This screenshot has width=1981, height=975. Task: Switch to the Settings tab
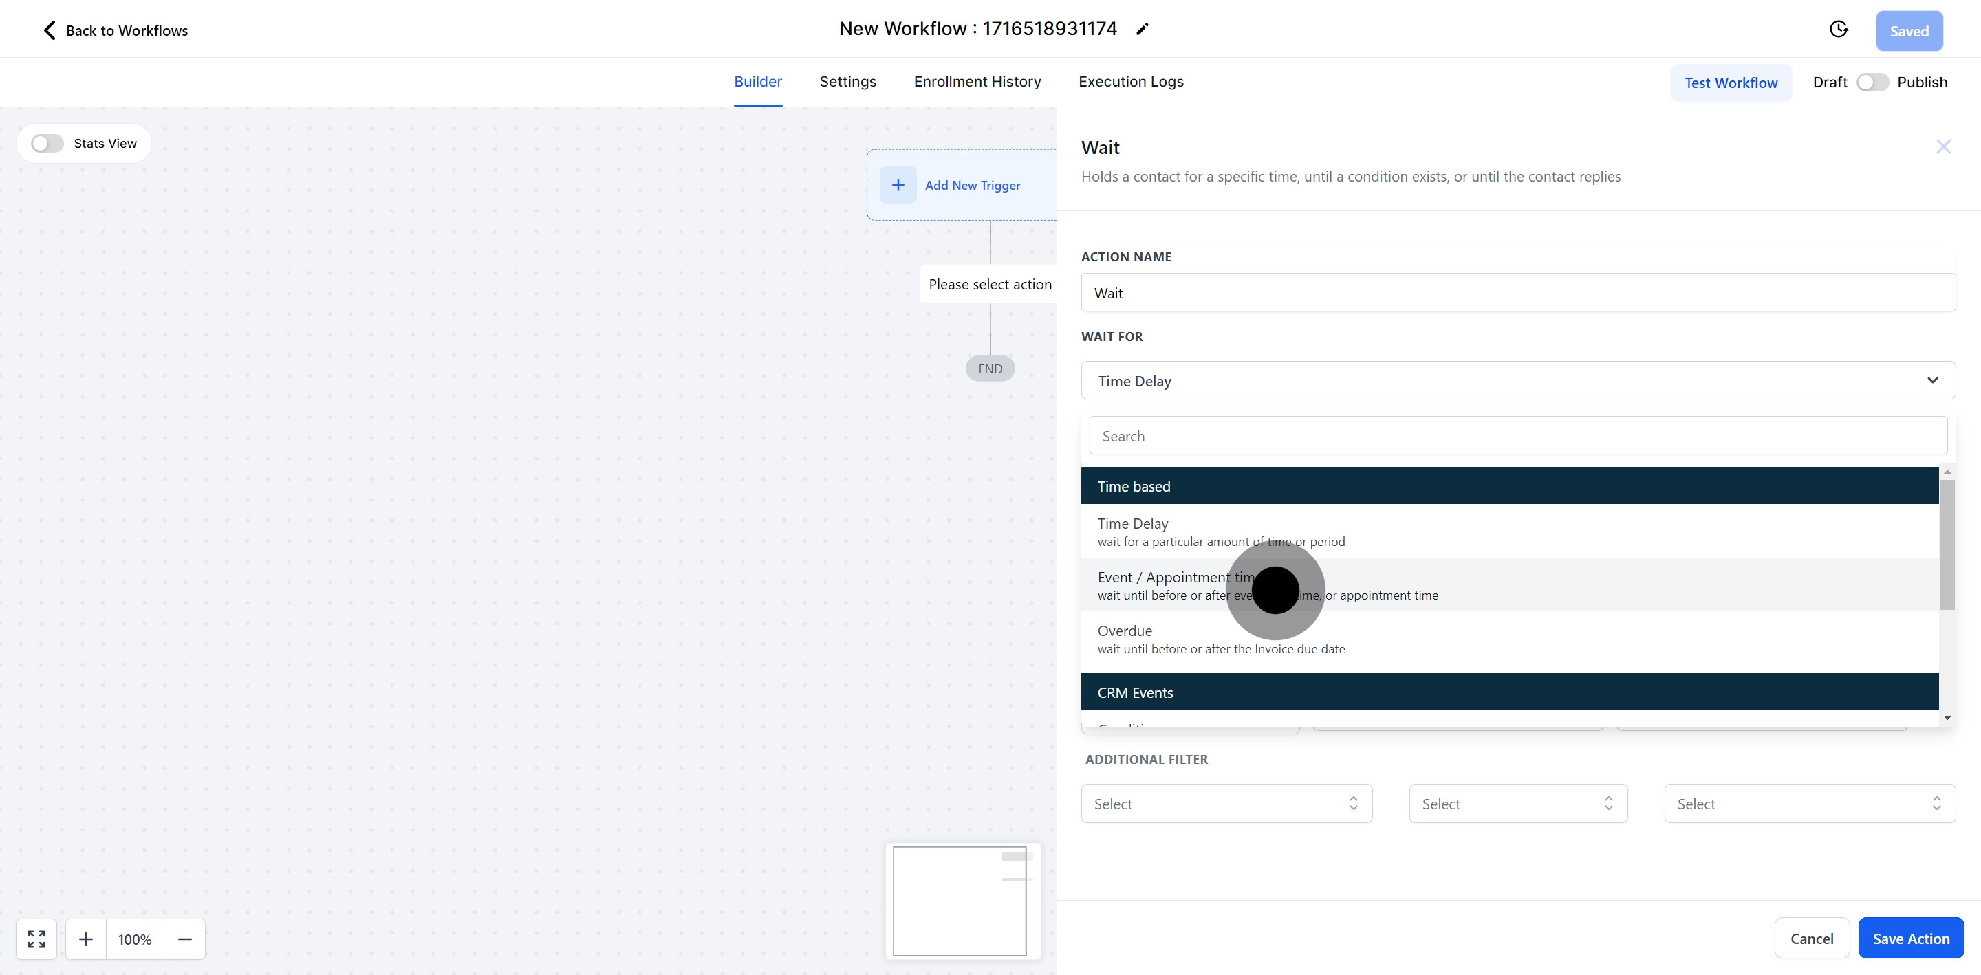point(847,82)
